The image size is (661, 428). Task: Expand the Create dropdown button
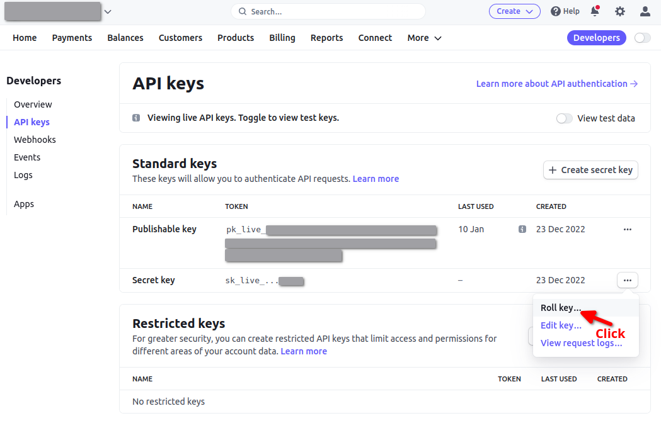pyautogui.click(x=514, y=11)
